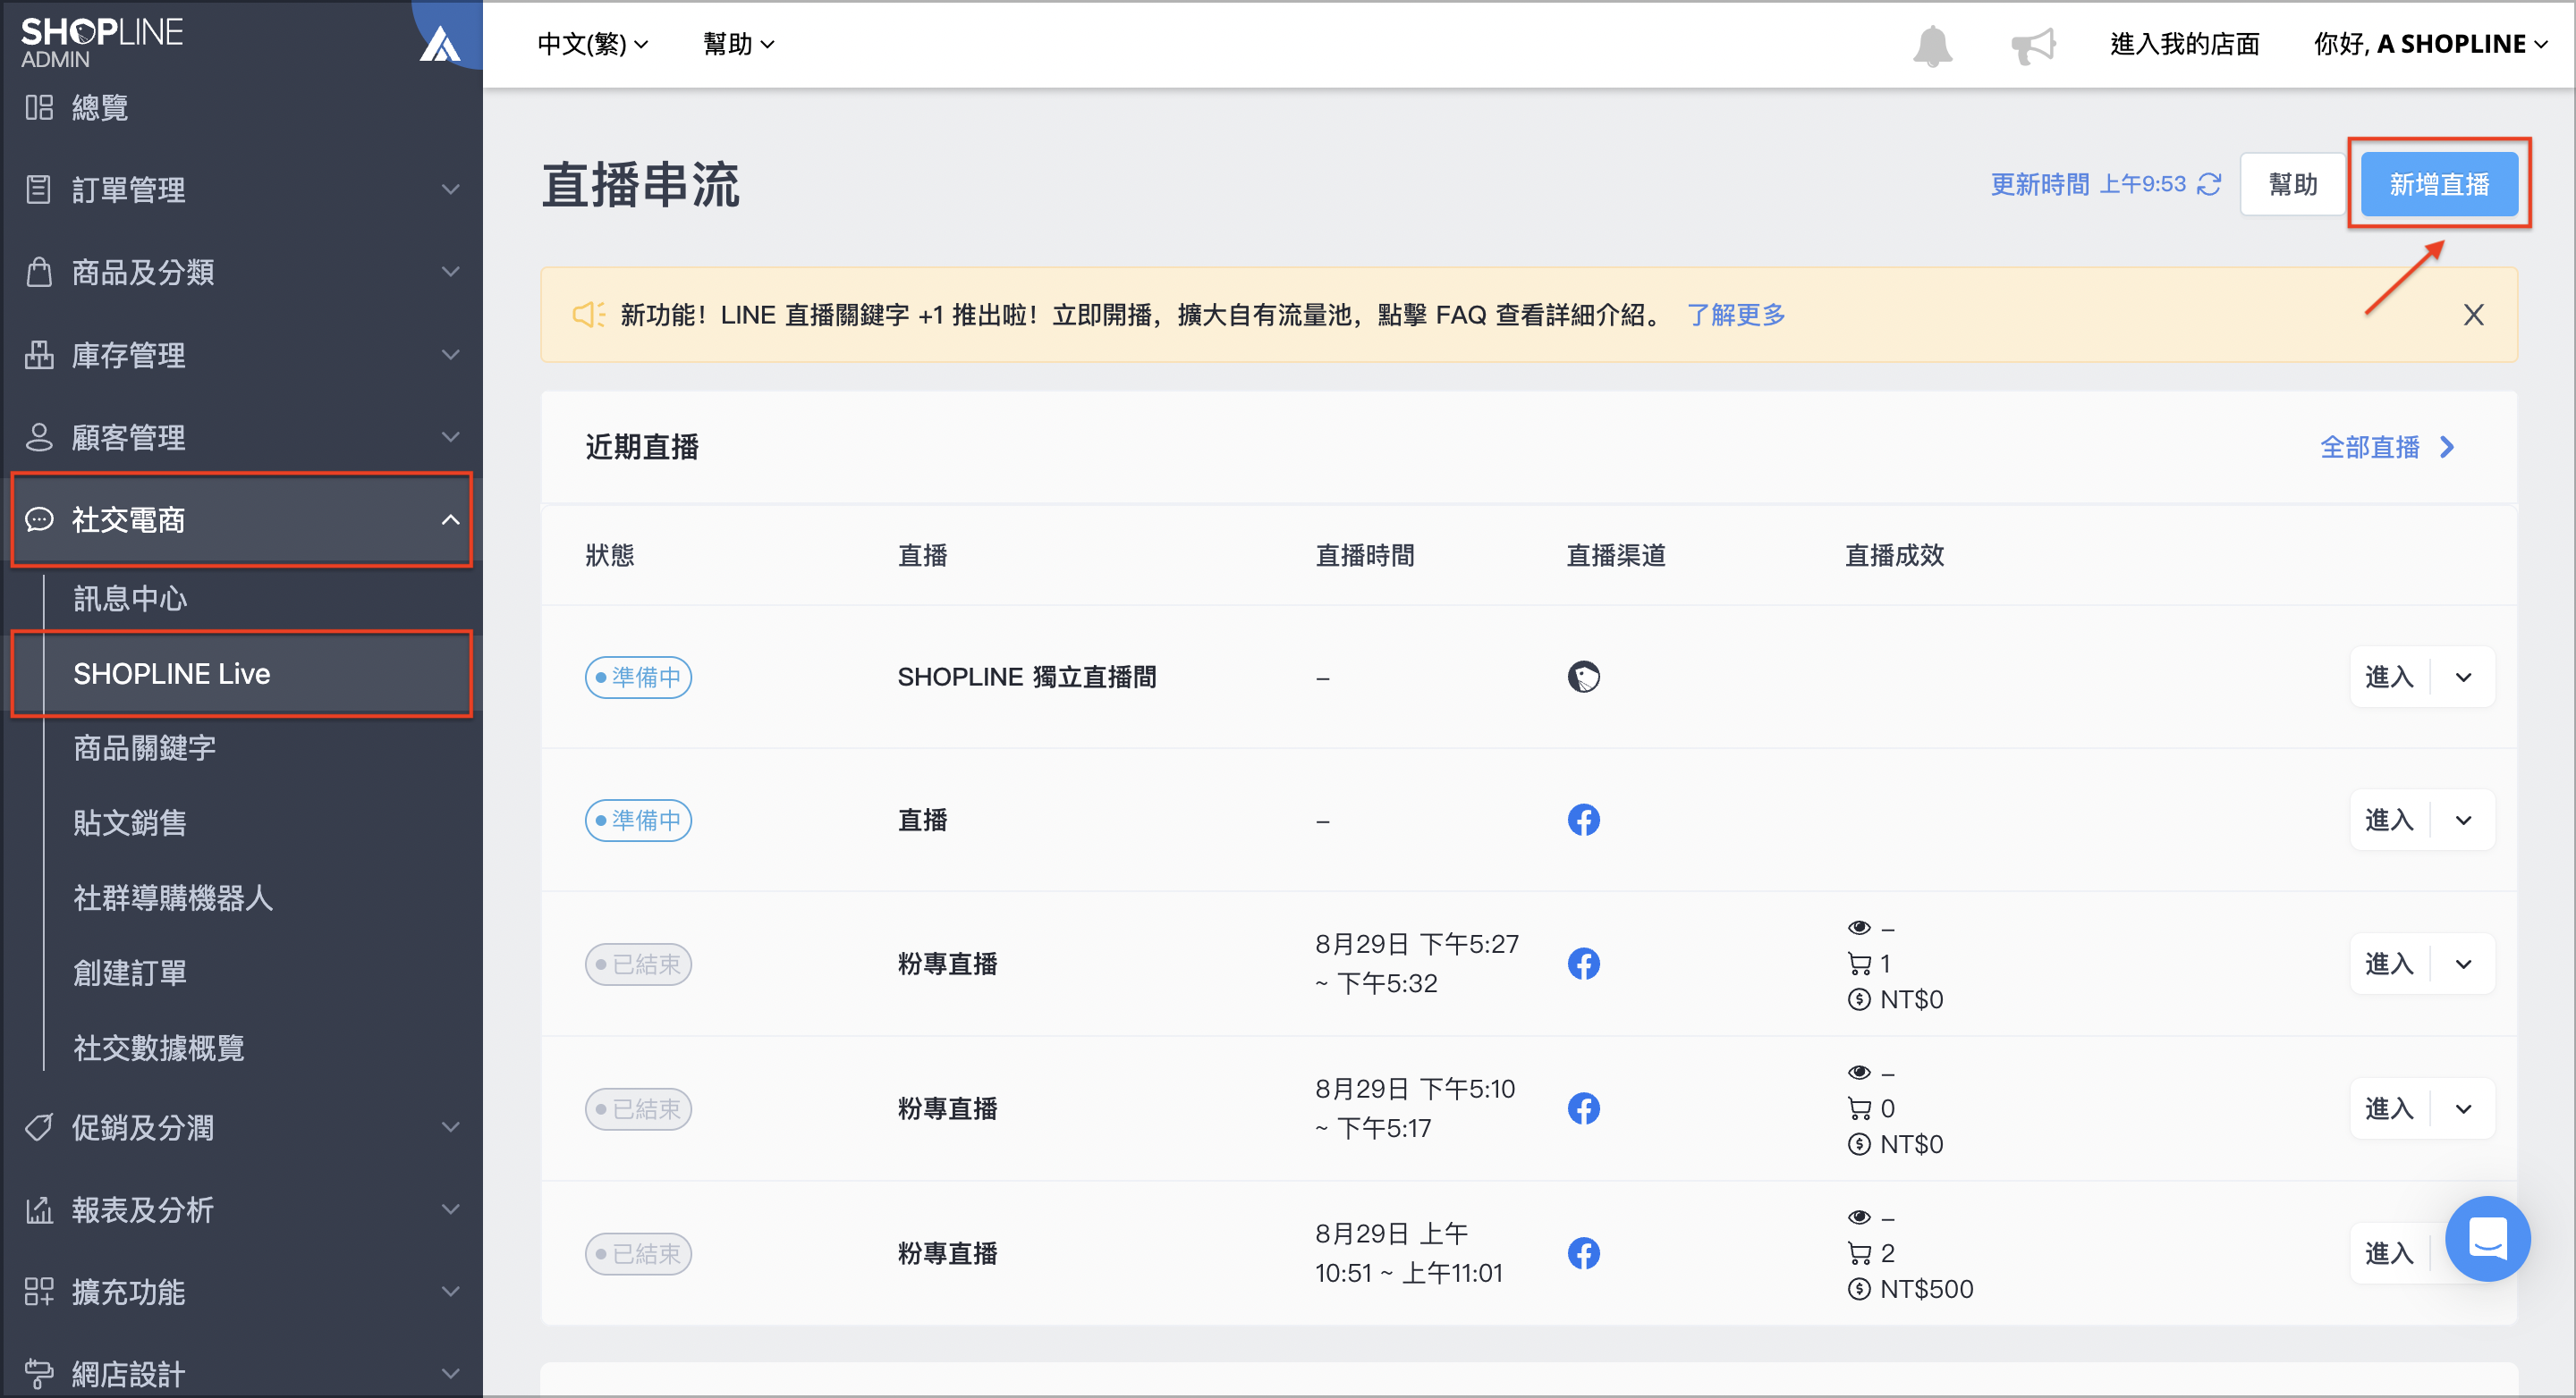Open 社群導購機器人 sidebar item

pyautogui.click(x=173, y=897)
